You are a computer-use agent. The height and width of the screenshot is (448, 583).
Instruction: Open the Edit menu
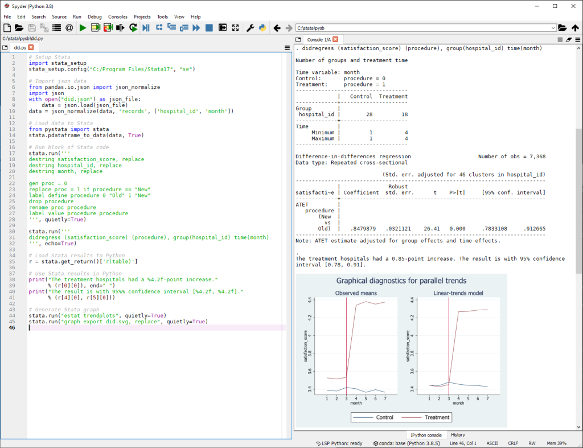point(21,17)
